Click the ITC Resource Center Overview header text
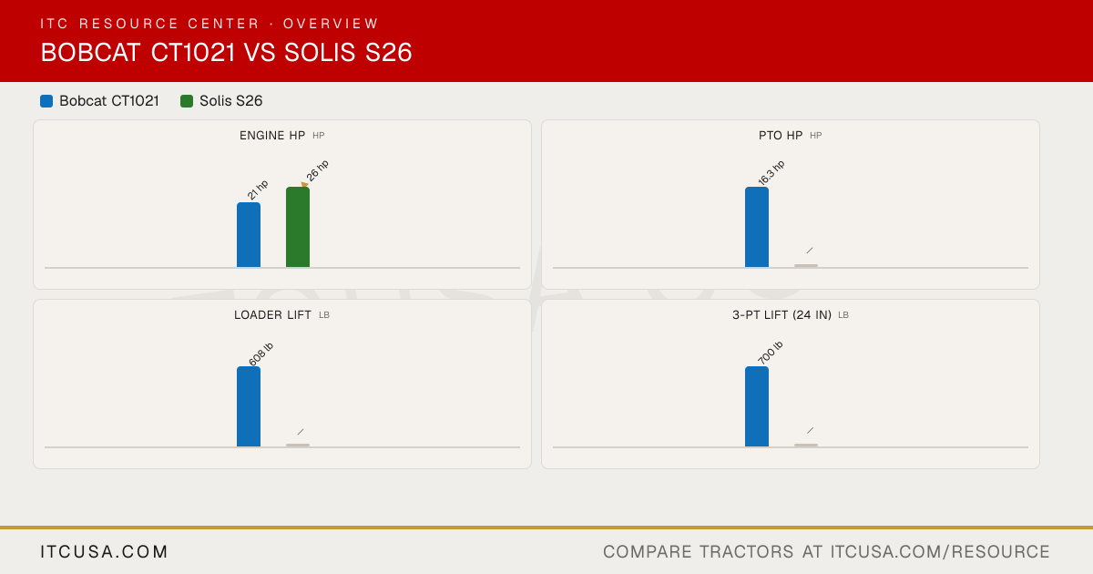 click(x=209, y=24)
